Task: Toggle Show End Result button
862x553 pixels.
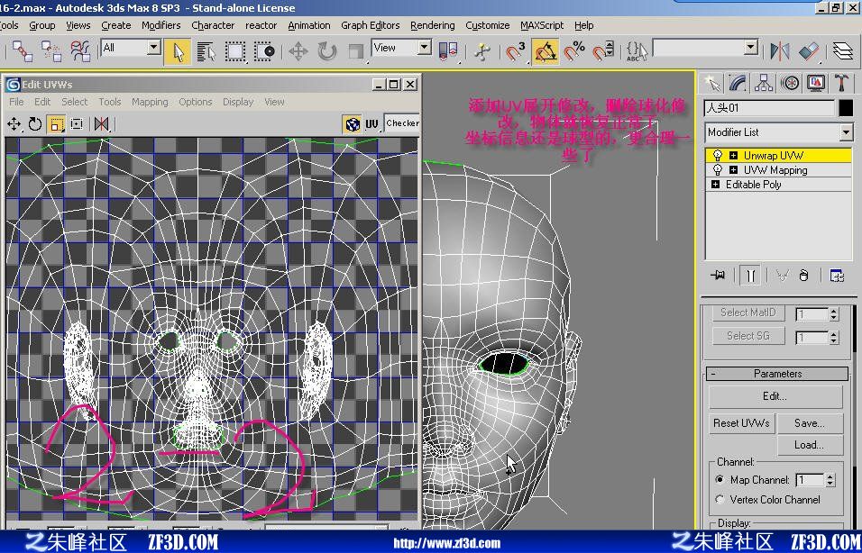Action: pyautogui.click(x=750, y=275)
